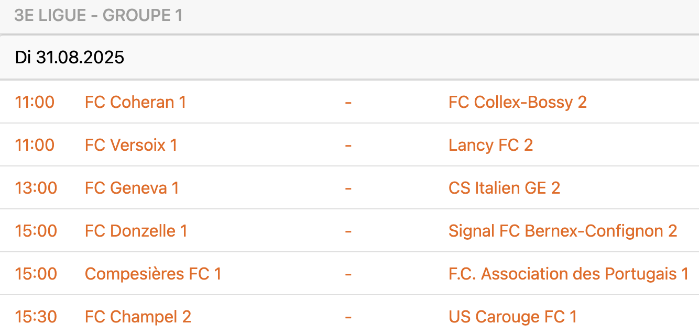Open FC Collex-Bossy 2 team page

(x=517, y=102)
